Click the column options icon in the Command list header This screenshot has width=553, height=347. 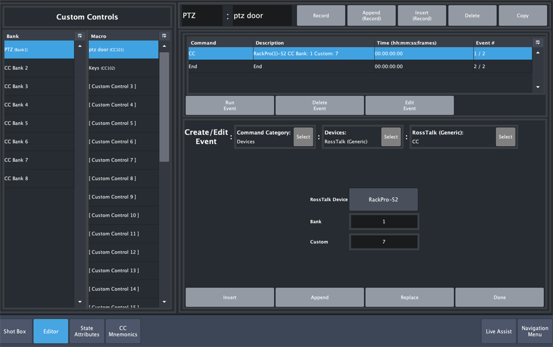537,42
